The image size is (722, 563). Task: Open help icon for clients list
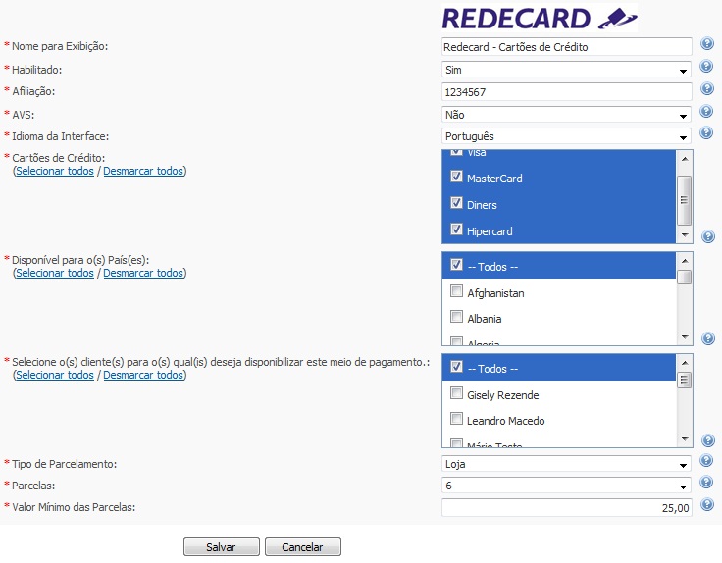point(708,440)
